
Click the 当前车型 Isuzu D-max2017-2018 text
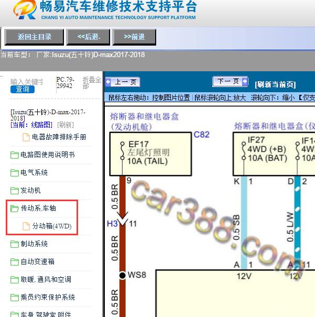click(x=73, y=55)
